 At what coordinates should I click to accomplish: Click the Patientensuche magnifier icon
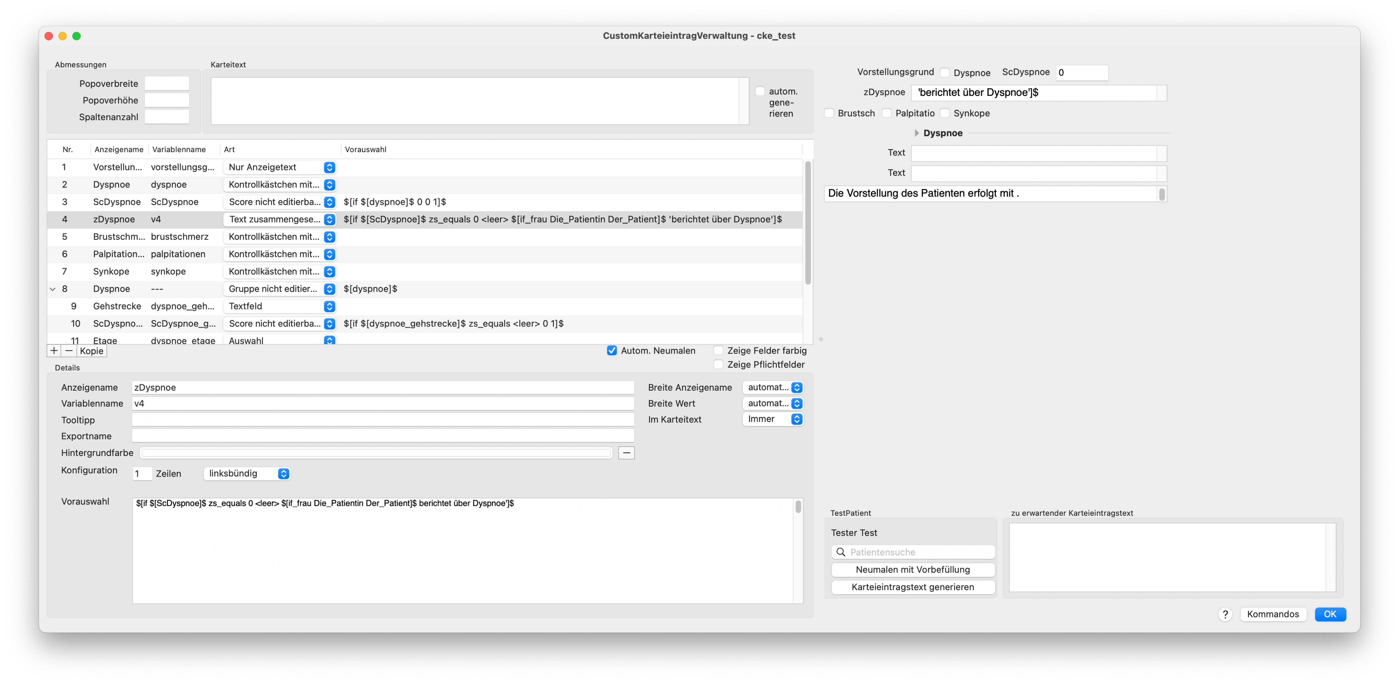pos(841,552)
